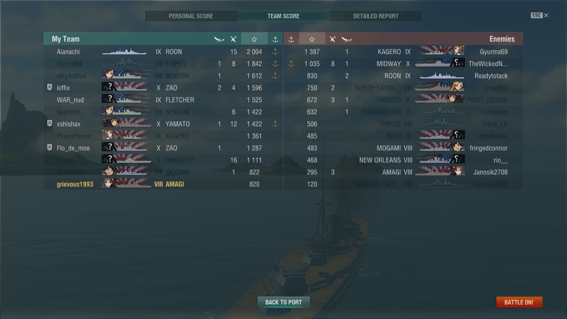
Task: Select the Team Score tab
Action: coord(283,16)
